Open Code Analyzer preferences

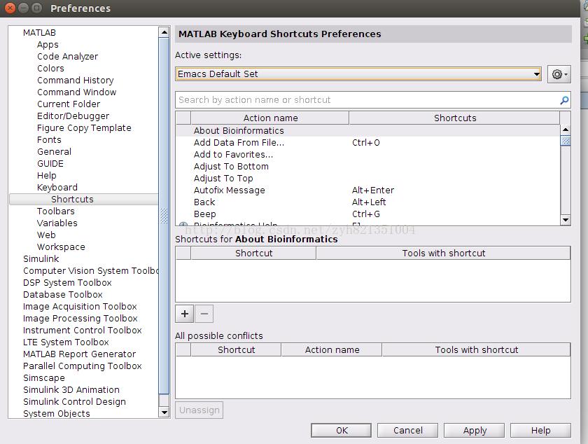click(x=67, y=57)
